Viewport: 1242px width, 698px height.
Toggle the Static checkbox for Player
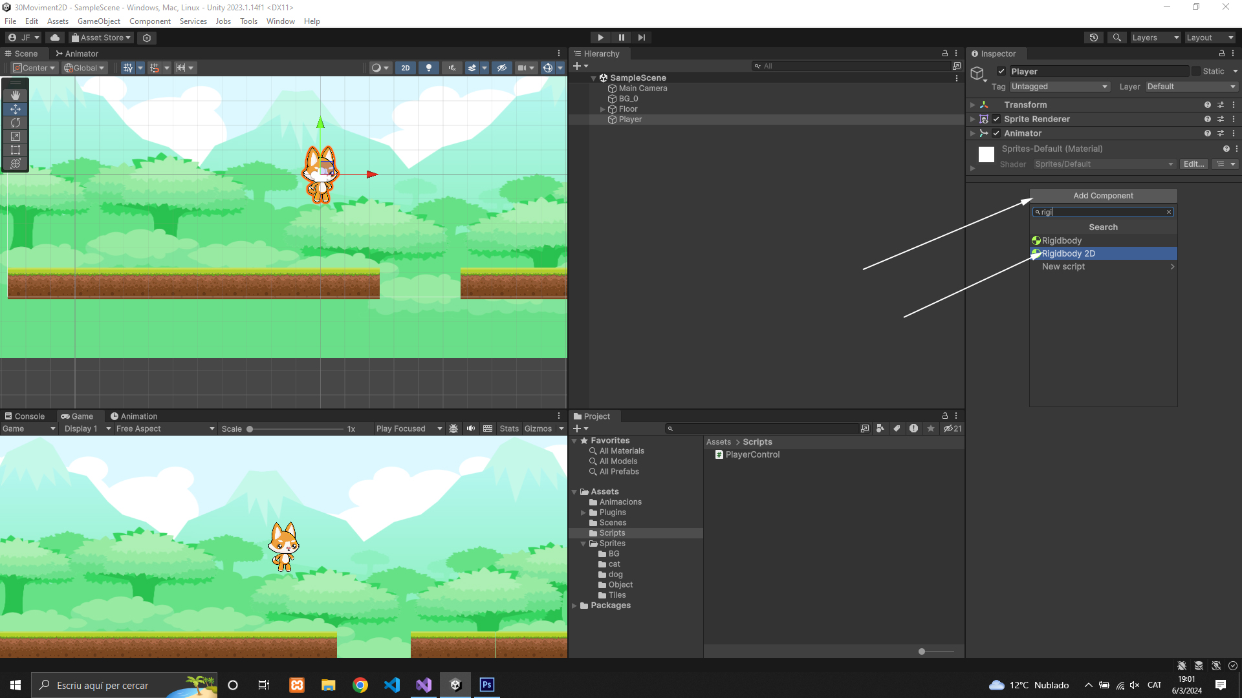1196,71
